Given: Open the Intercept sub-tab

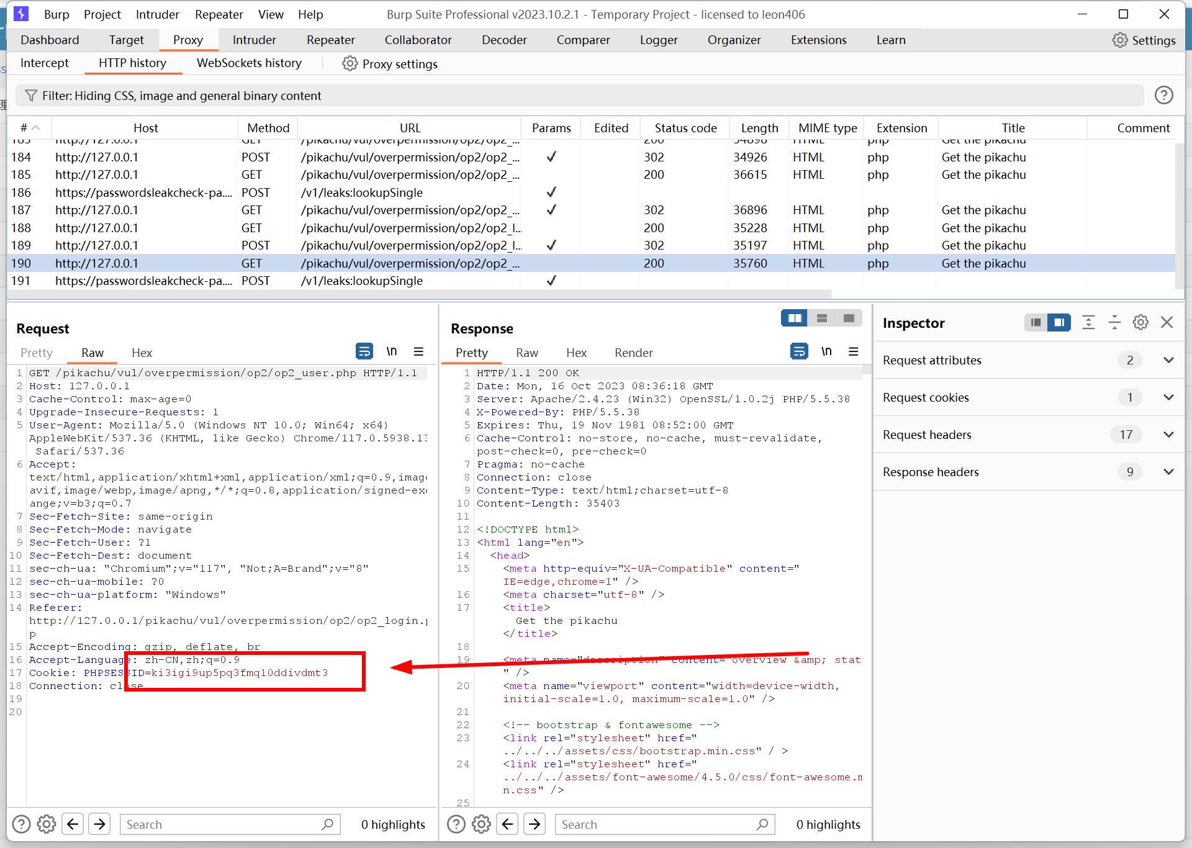Looking at the screenshot, I should pos(45,63).
